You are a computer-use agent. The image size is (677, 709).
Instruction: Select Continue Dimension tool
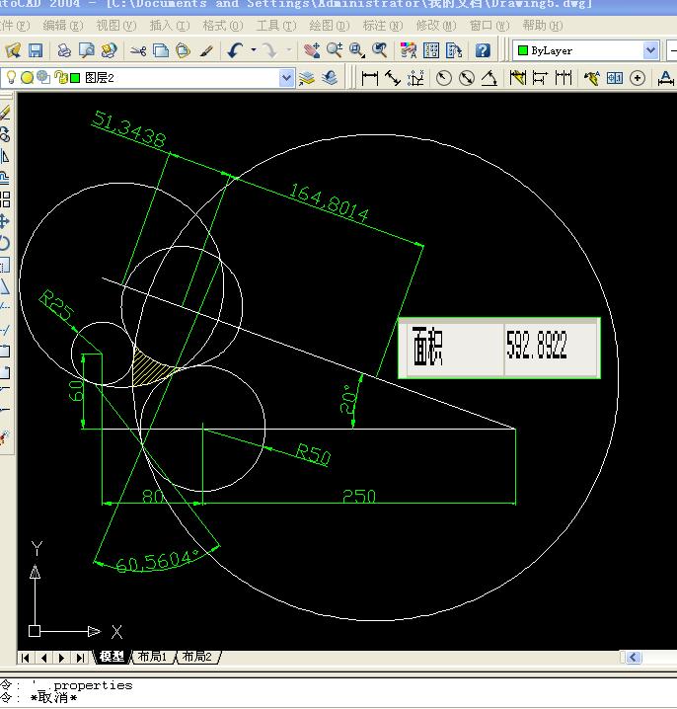(x=564, y=78)
